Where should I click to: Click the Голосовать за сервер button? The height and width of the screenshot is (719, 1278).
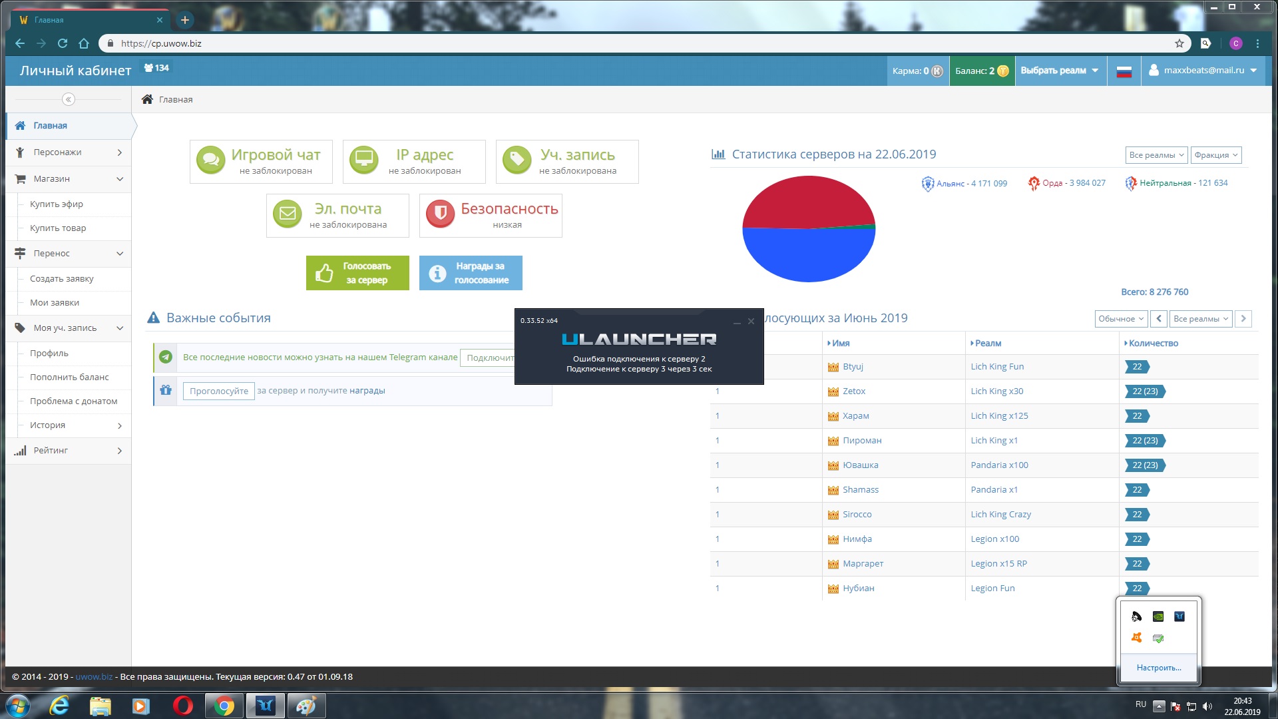point(357,273)
